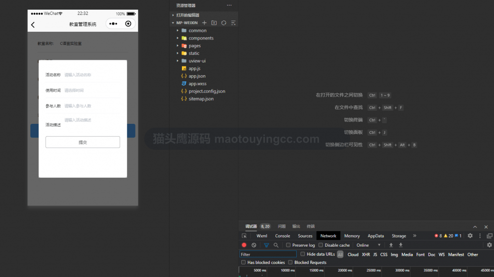Toggle the network filter funnel
The width and height of the screenshot is (494, 277).
tap(266, 245)
